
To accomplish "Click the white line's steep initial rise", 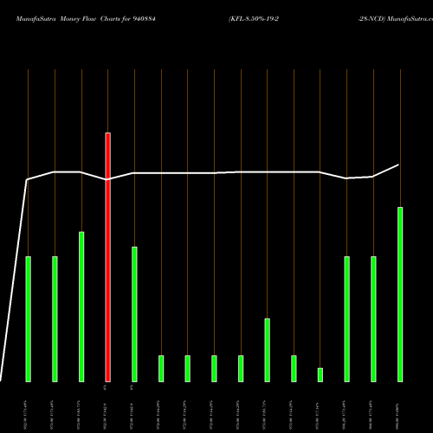I will 14,280.
